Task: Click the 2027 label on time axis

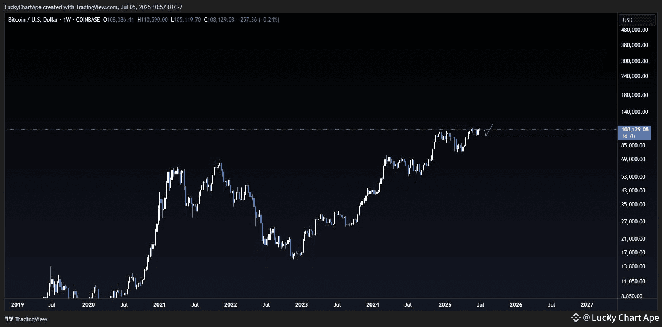Action: point(587,305)
